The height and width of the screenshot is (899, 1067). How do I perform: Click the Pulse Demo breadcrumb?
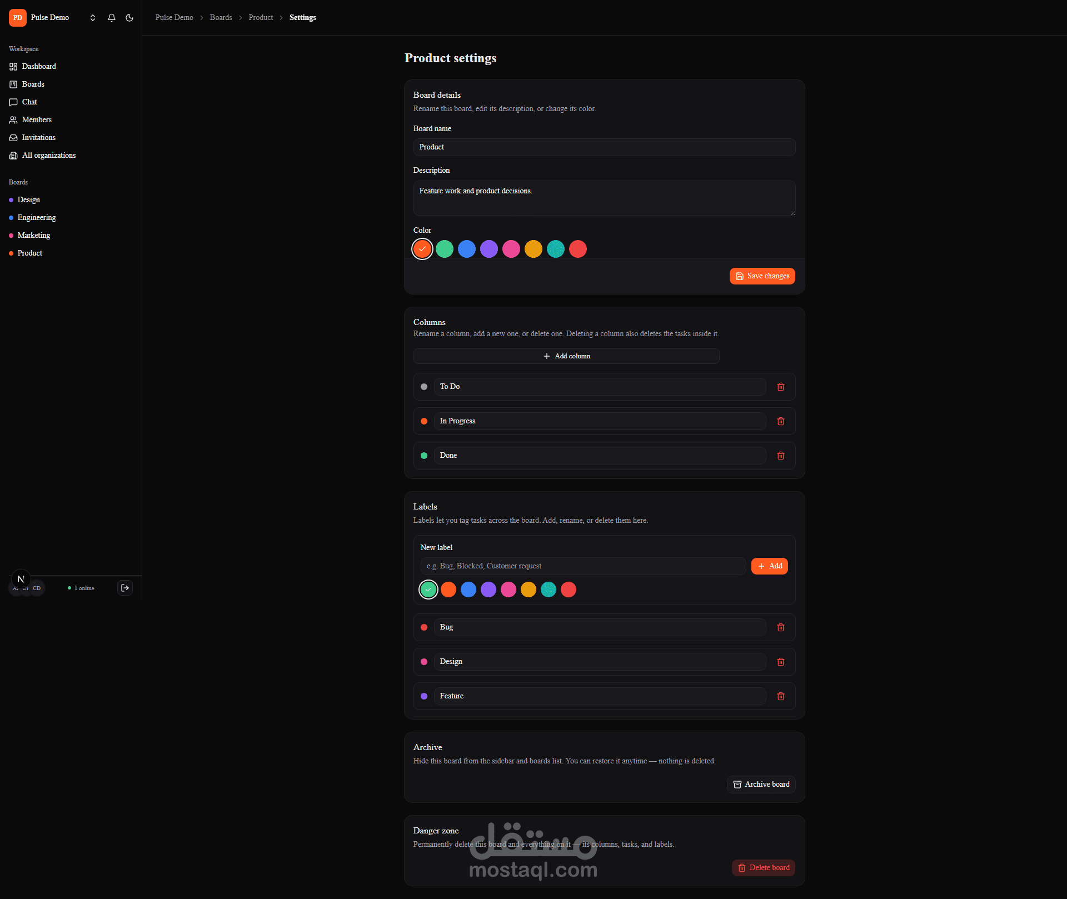pyautogui.click(x=174, y=18)
